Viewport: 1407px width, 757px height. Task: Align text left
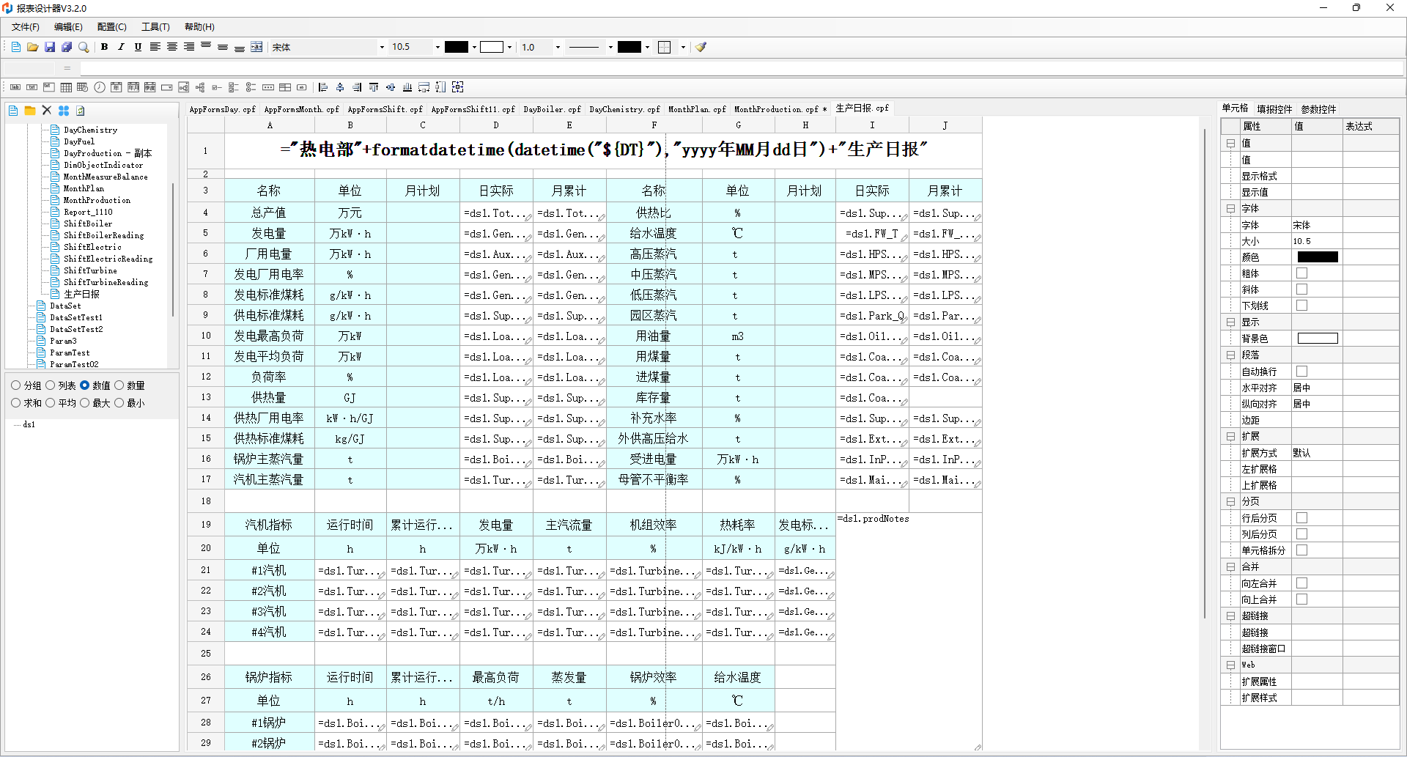click(155, 47)
